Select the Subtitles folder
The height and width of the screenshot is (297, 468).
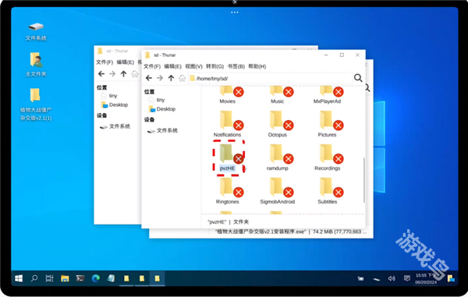point(327,191)
